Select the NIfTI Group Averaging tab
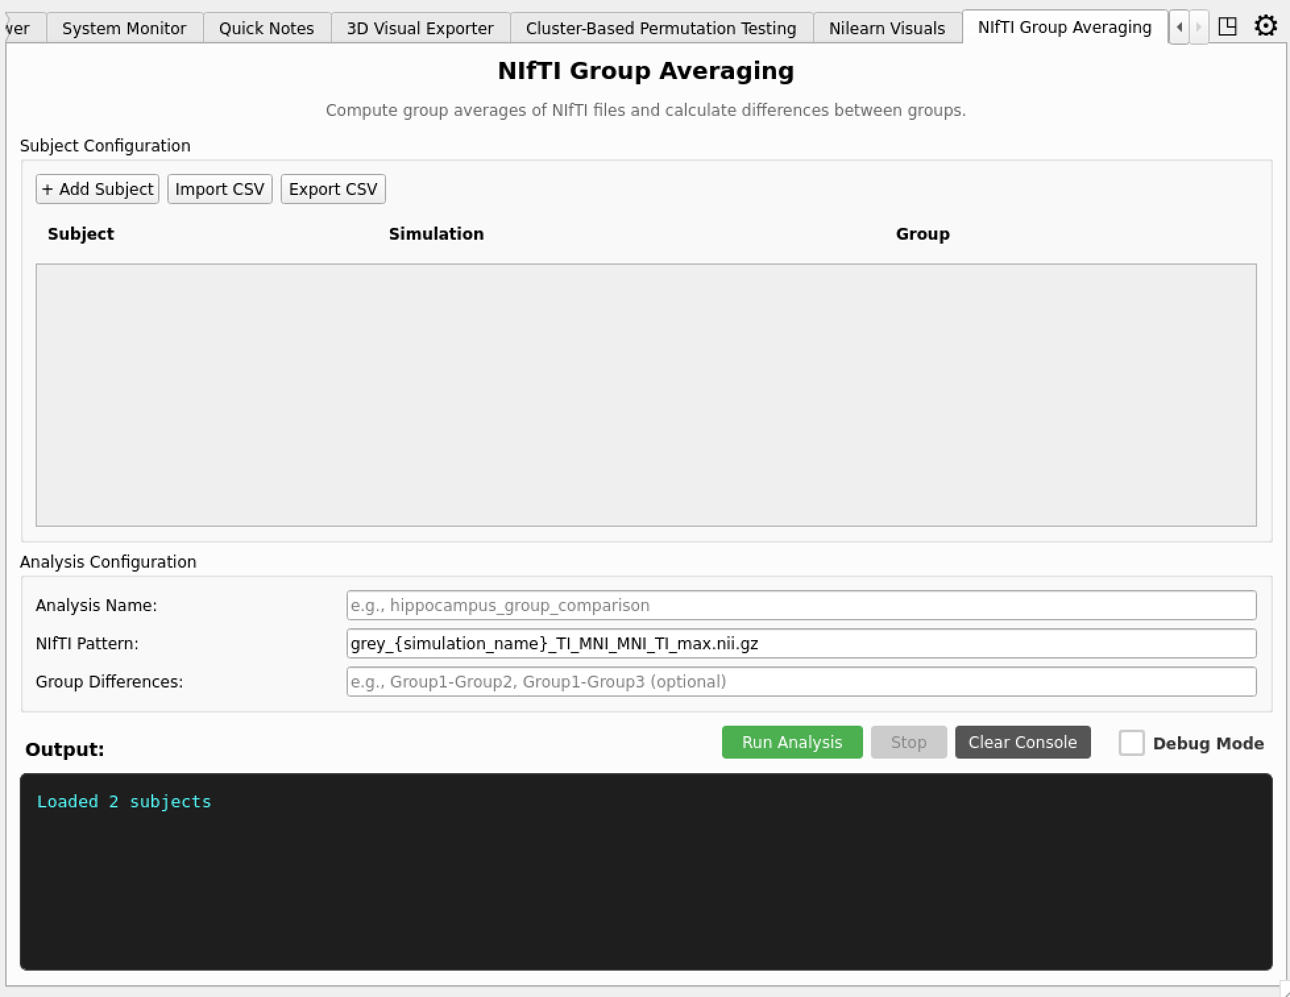Viewport: 1290px width, 997px height. pyautogui.click(x=1063, y=28)
